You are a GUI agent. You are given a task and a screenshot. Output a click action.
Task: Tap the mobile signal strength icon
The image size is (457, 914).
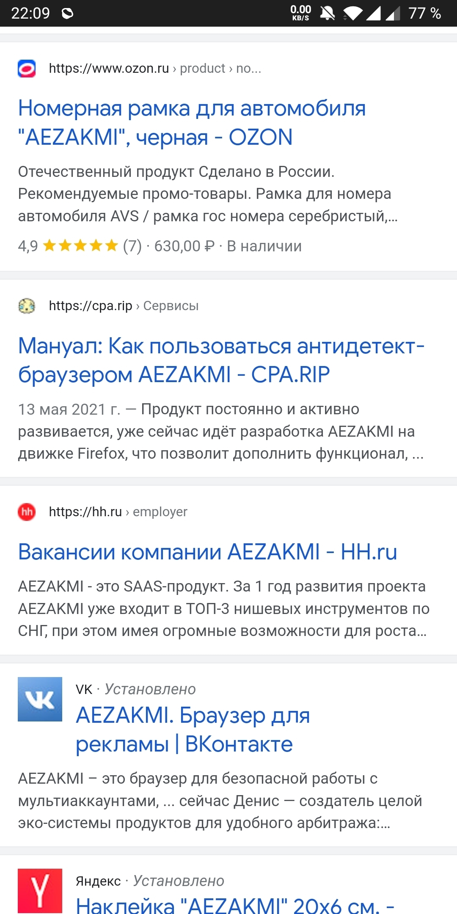(373, 13)
